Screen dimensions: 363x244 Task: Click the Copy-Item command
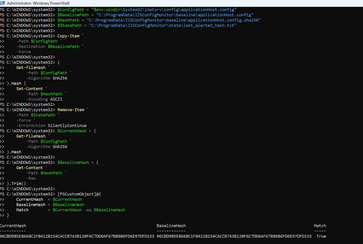point(68,36)
